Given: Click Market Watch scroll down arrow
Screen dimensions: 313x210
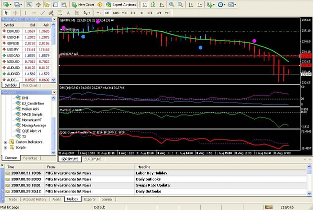Looking at the screenshot, I should tap(53, 80).
